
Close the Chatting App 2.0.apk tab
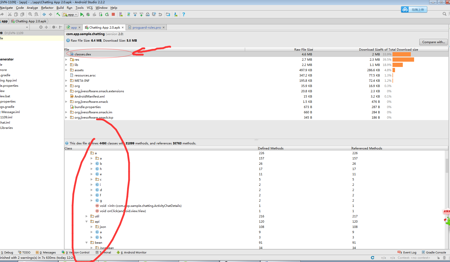pyautogui.click(x=123, y=28)
